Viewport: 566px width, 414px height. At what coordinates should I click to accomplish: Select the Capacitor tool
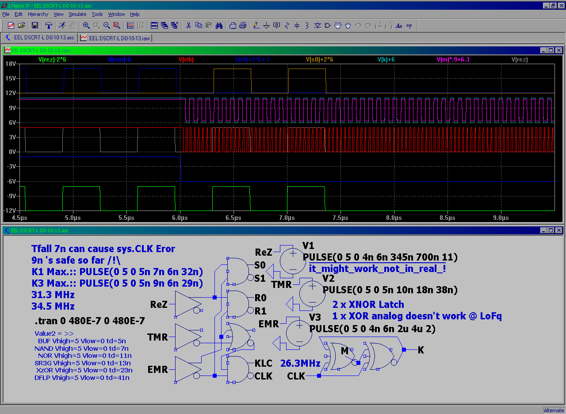(x=297, y=25)
